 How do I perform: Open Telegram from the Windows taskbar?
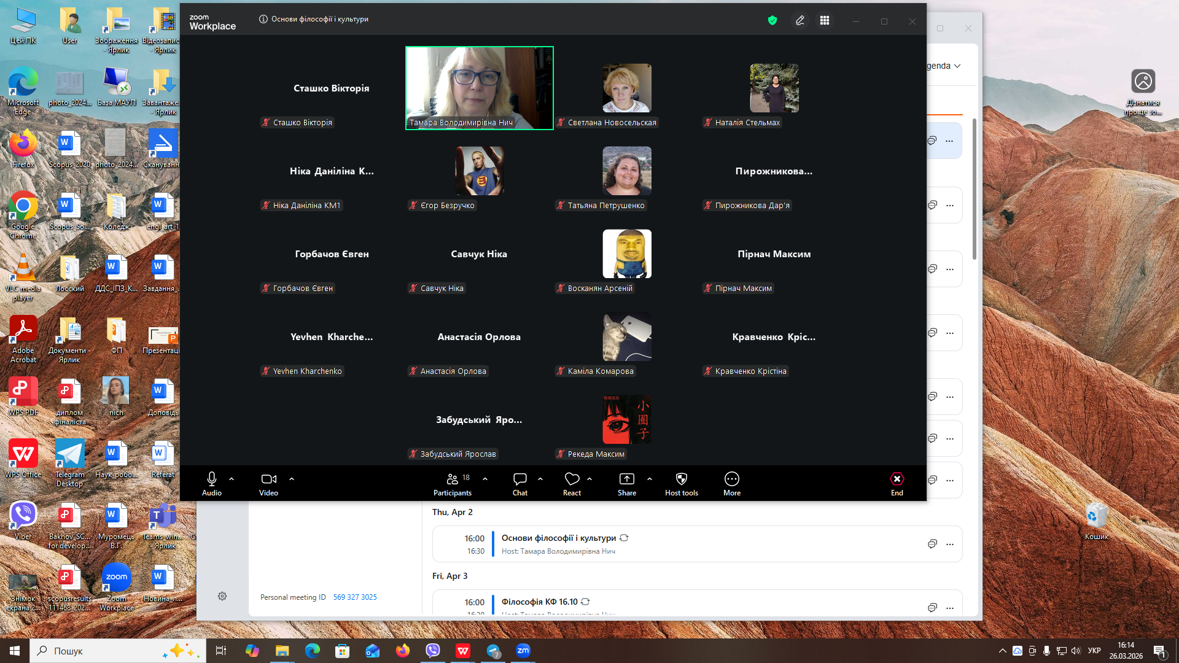tap(493, 651)
